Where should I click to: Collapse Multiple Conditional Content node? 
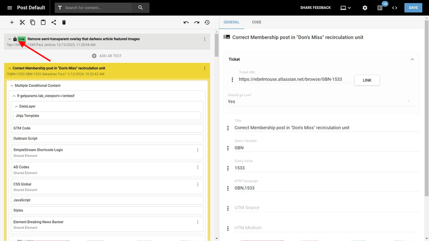(12, 86)
